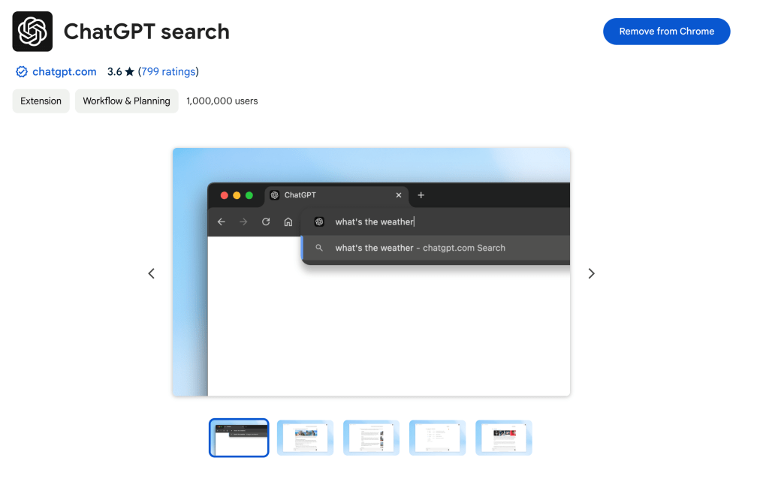The height and width of the screenshot is (482, 769).
Task: Click the home icon in the preview browser
Action: 288,221
